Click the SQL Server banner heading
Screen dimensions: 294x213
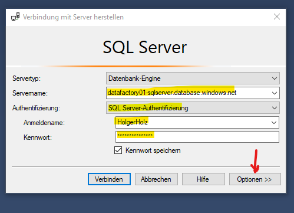click(x=145, y=47)
